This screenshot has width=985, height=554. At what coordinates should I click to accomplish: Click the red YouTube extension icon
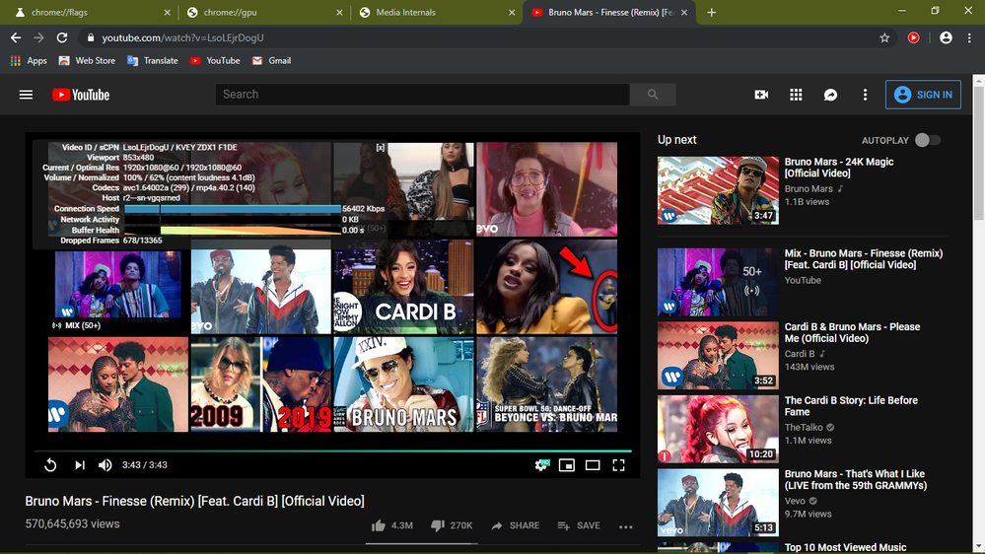913,37
